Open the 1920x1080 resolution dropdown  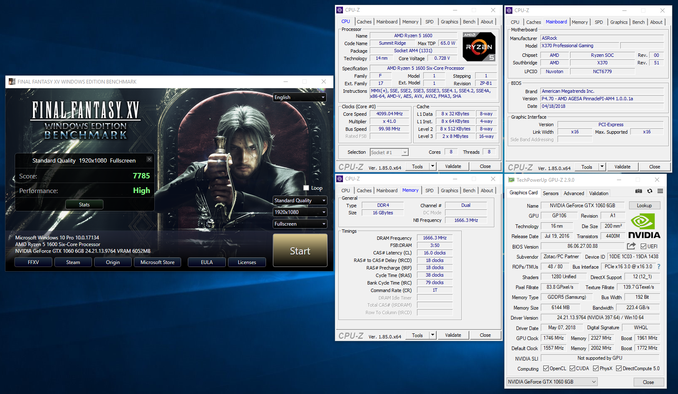pyautogui.click(x=300, y=212)
